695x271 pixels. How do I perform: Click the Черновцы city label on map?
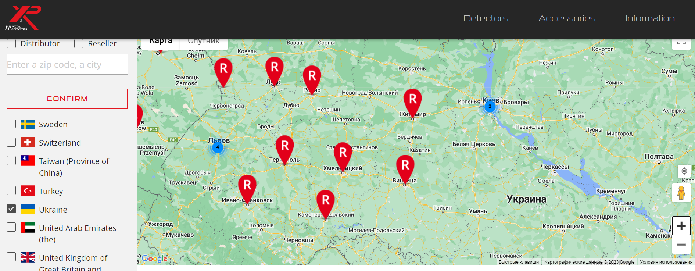[298, 240]
